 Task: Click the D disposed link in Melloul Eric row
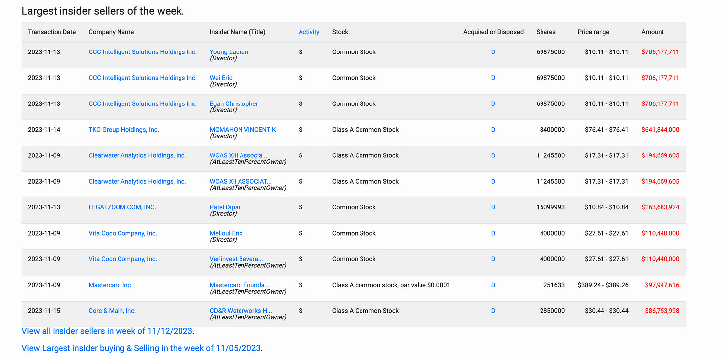[x=493, y=233]
